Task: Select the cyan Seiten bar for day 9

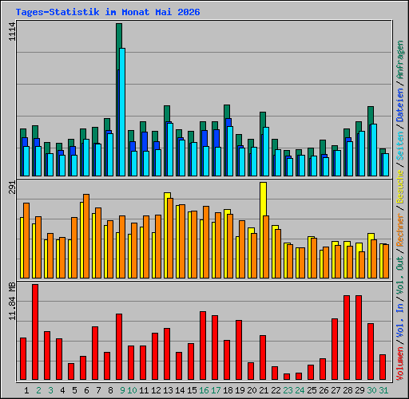Action: click(122, 112)
